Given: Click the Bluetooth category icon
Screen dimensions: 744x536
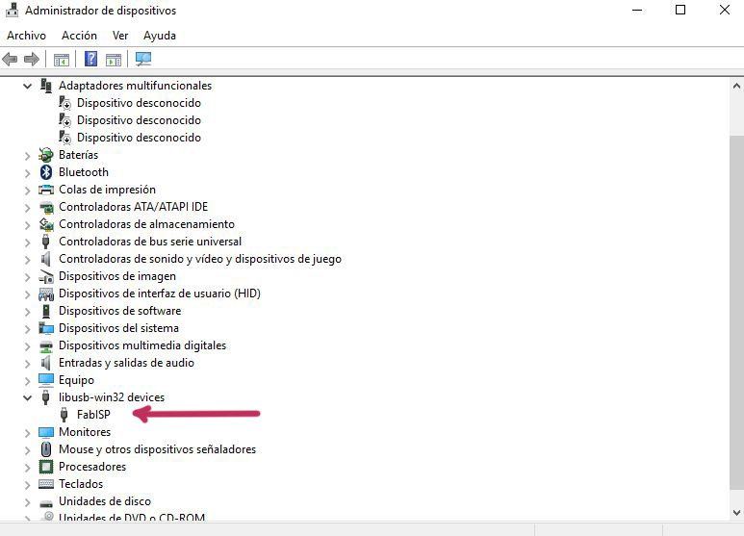Looking at the screenshot, I should (x=46, y=172).
